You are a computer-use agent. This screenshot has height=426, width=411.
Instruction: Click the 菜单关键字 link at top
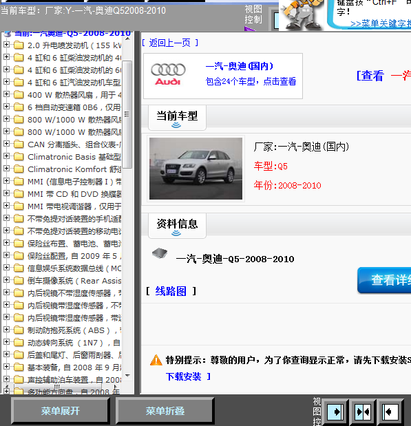coord(381,24)
